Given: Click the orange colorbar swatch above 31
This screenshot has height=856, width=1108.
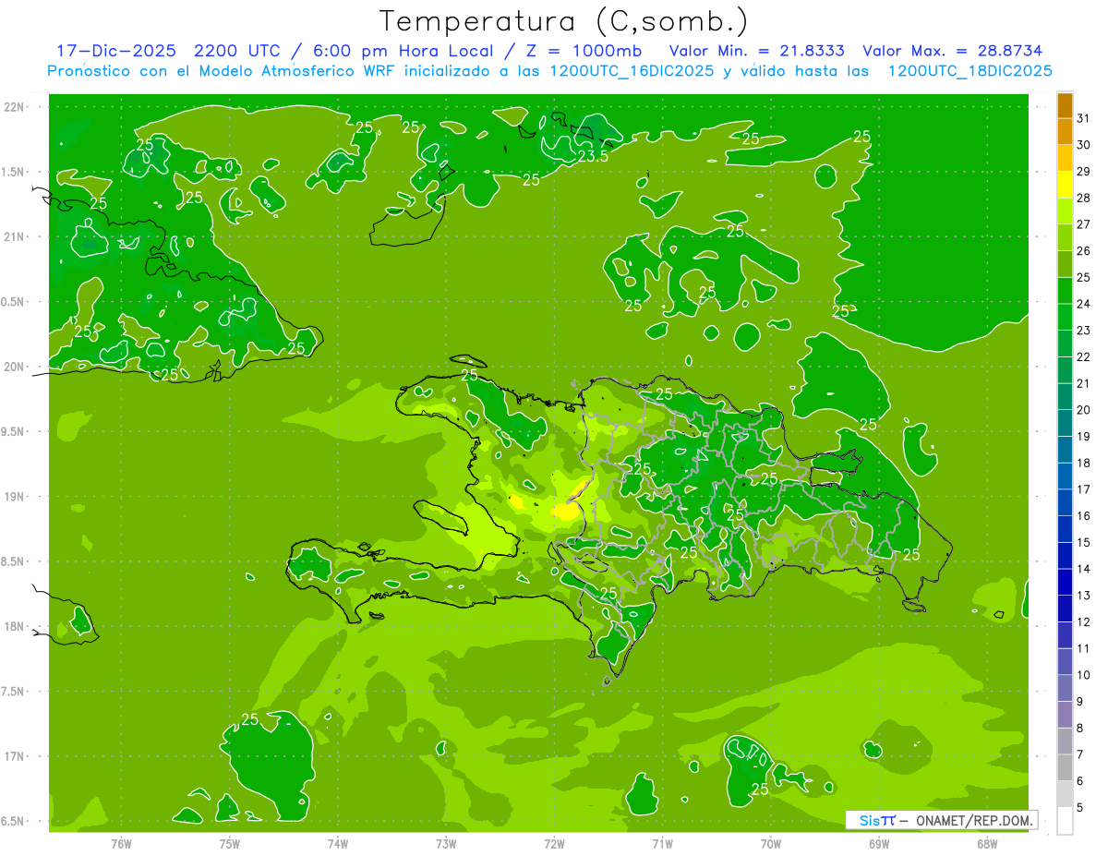Looking at the screenshot, I should click(1065, 105).
